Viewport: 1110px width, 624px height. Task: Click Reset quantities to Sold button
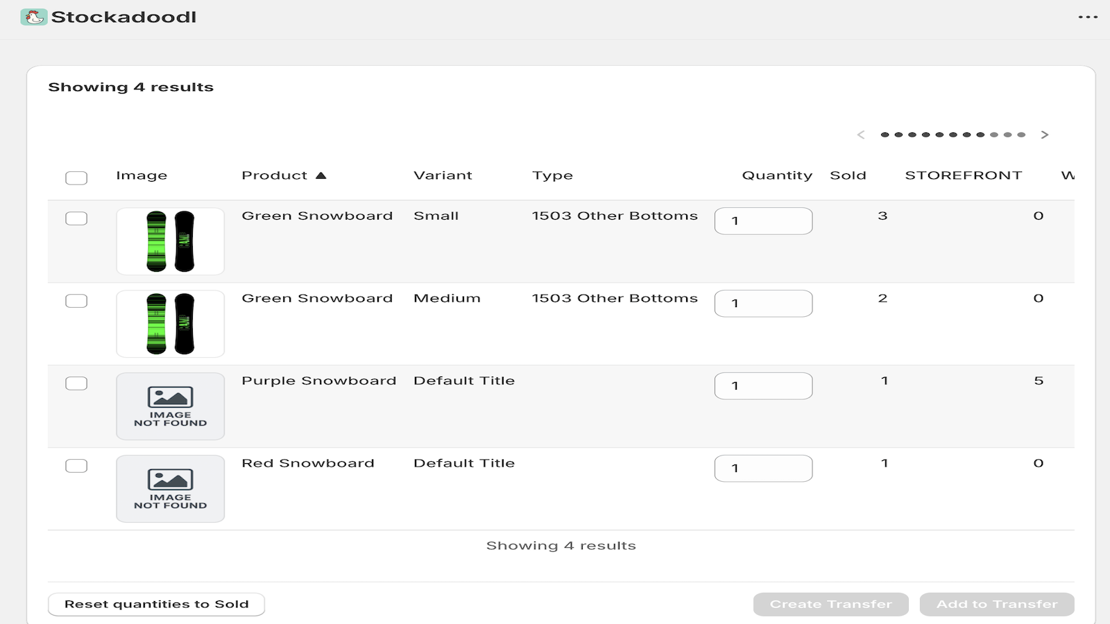click(156, 604)
